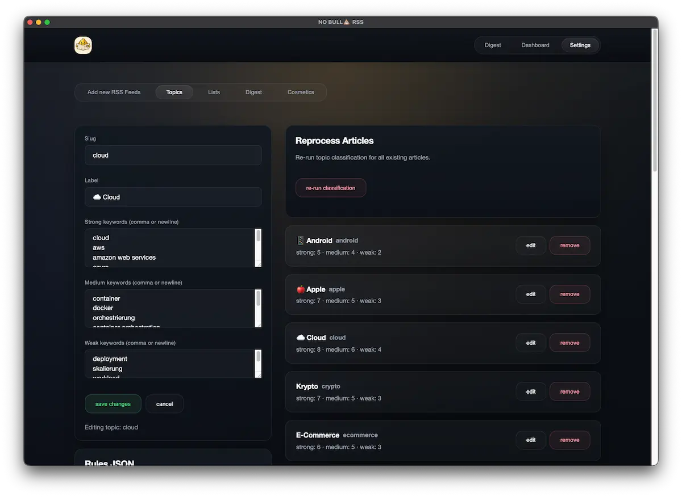The width and height of the screenshot is (682, 497).
Task: Click the cloud icon inside the Label field
Action: pyautogui.click(x=96, y=197)
